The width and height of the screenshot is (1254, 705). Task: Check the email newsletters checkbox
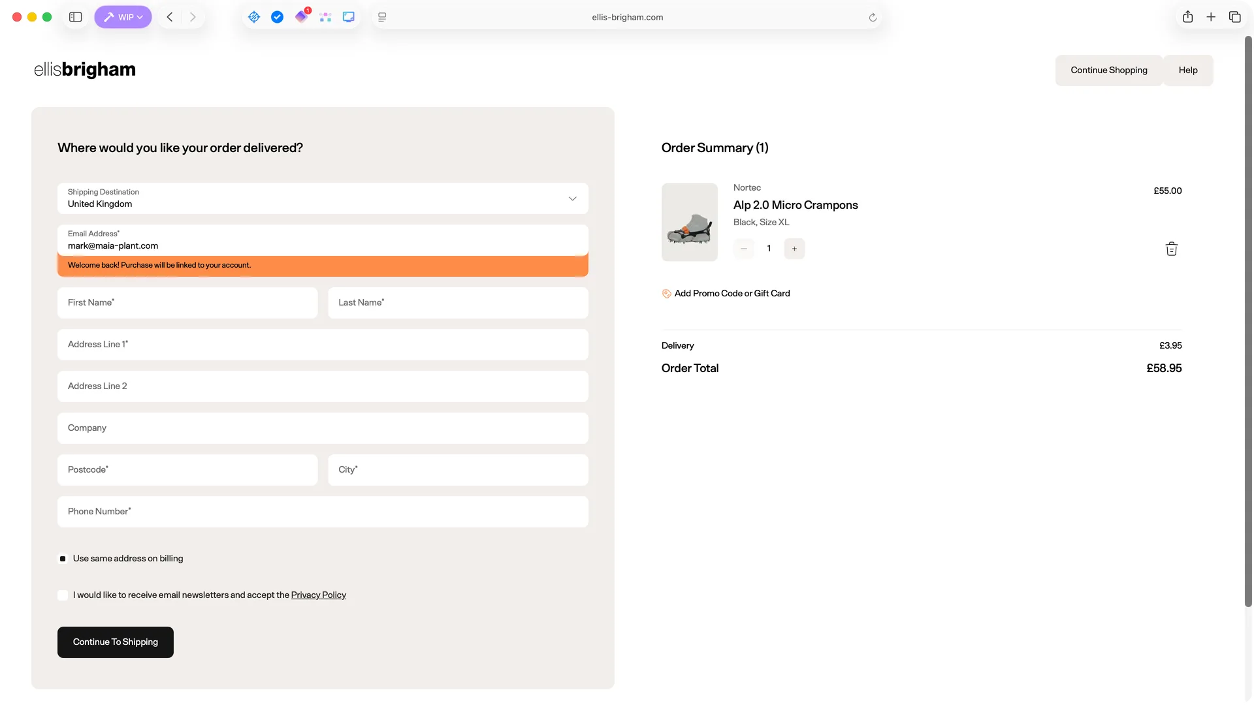(x=63, y=595)
